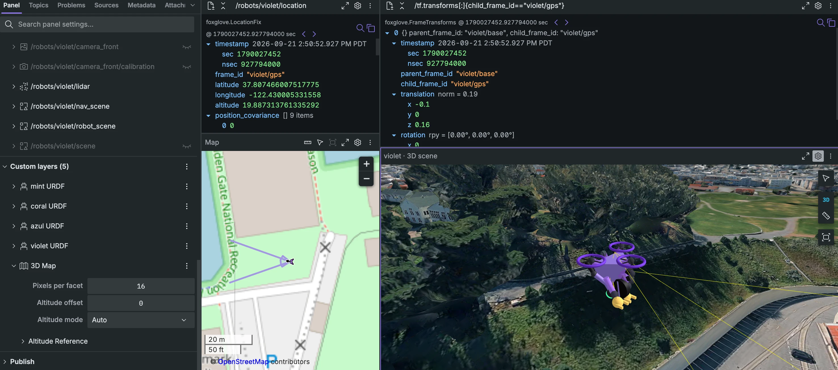
Task: Copy location message with copy icon
Action: 371,28
